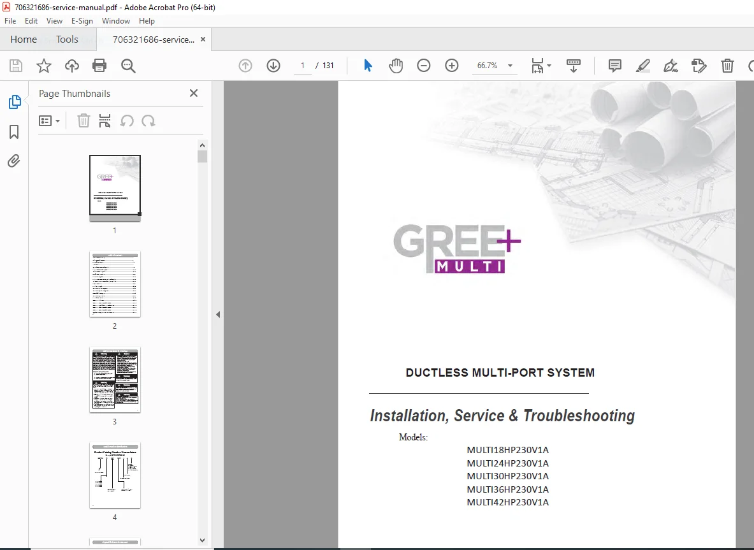Delete selected page in thumbnails panel

pyautogui.click(x=83, y=120)
